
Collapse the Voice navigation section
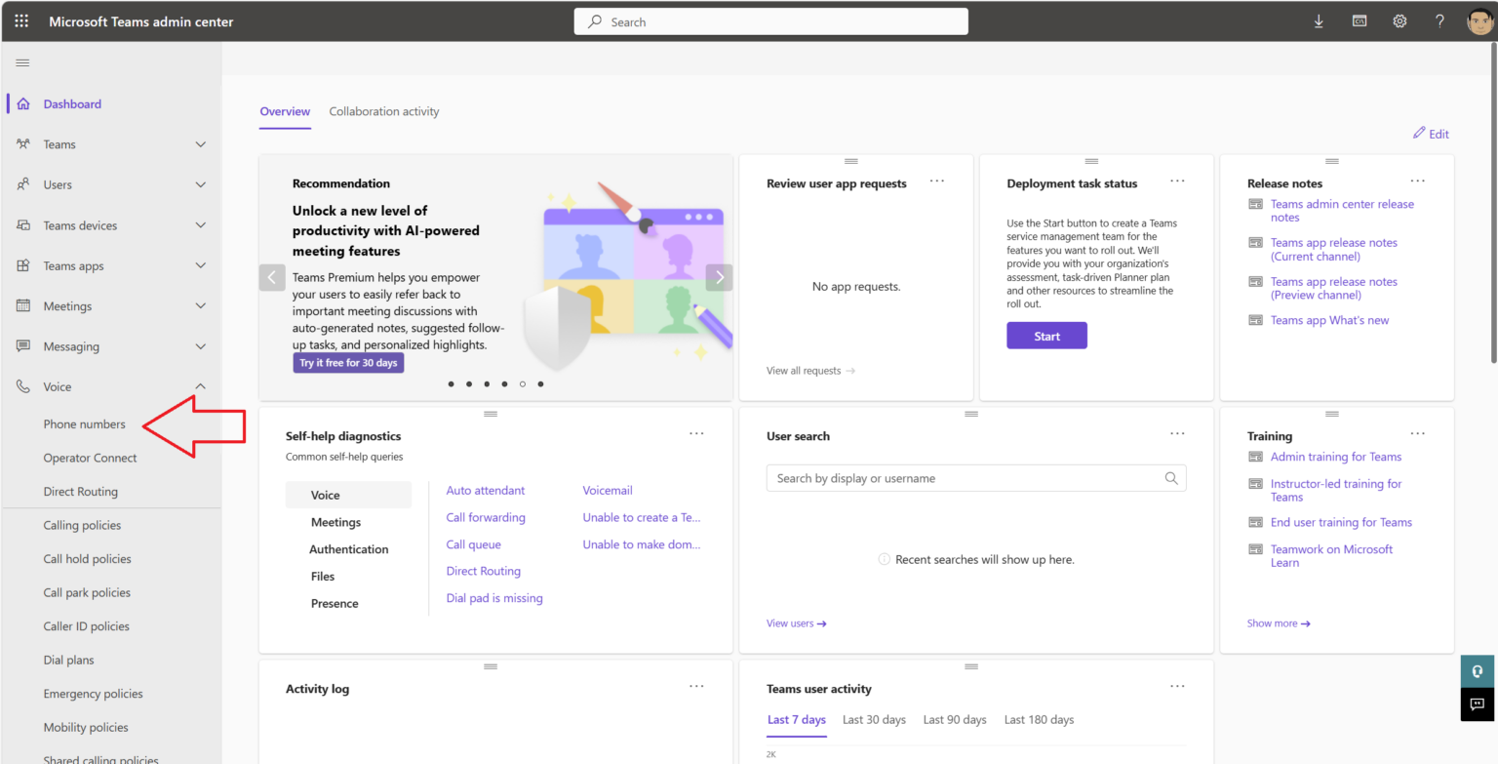tap(200, 387)
